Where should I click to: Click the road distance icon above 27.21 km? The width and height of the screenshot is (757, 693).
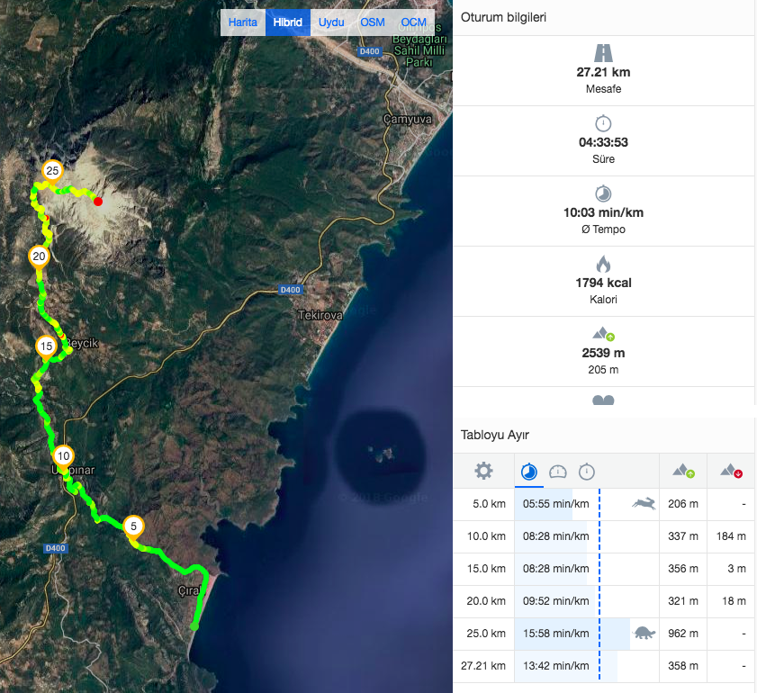click(603, 53)
